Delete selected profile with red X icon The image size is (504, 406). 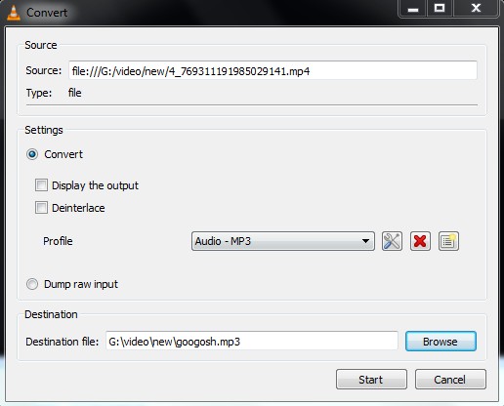[x=420, y=241]
